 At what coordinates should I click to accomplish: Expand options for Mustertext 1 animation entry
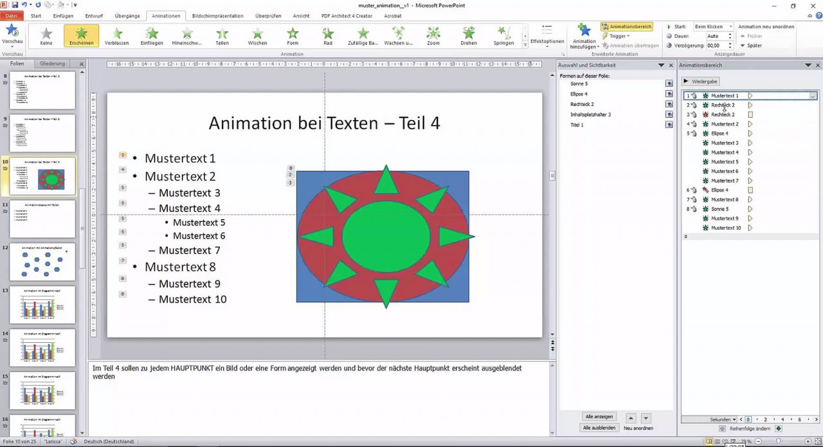click(x=812, y=95)
